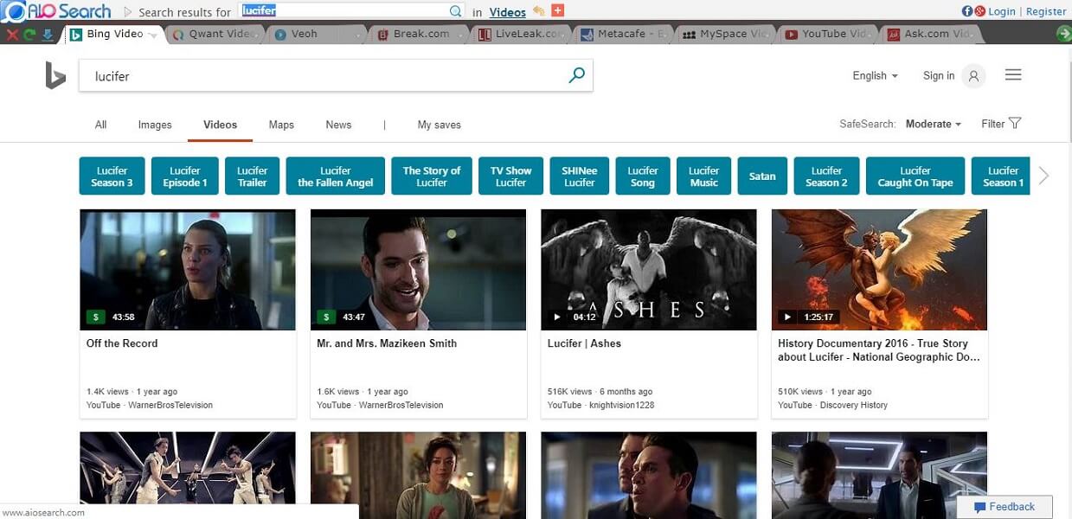Click the Lucifer Caught On Tape chip

click(x=915, y=176)
